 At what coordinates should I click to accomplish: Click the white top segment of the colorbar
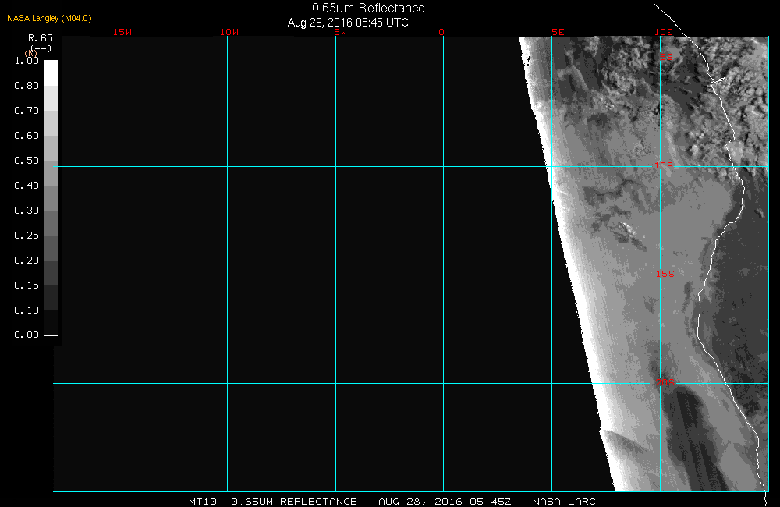coord(51,73)
